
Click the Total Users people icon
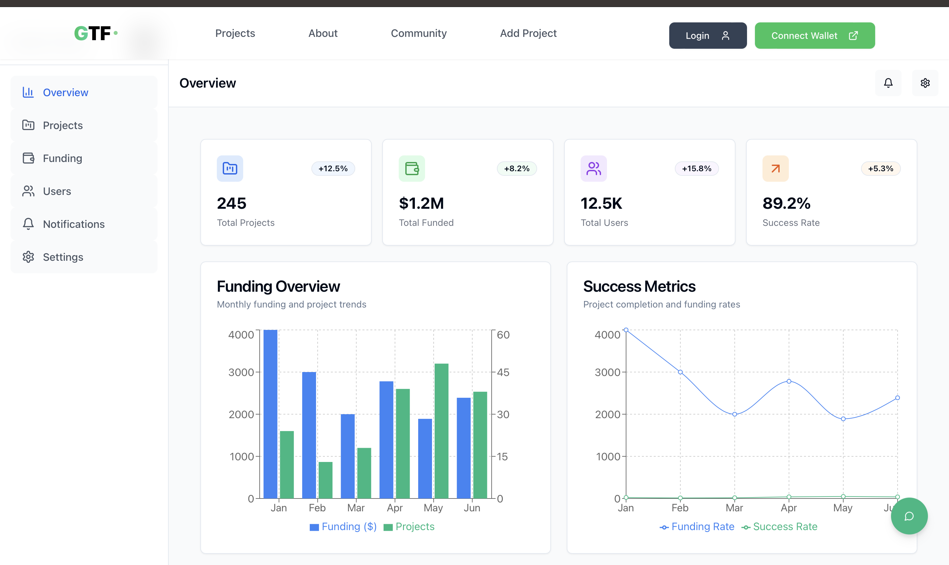coord(593,168)
